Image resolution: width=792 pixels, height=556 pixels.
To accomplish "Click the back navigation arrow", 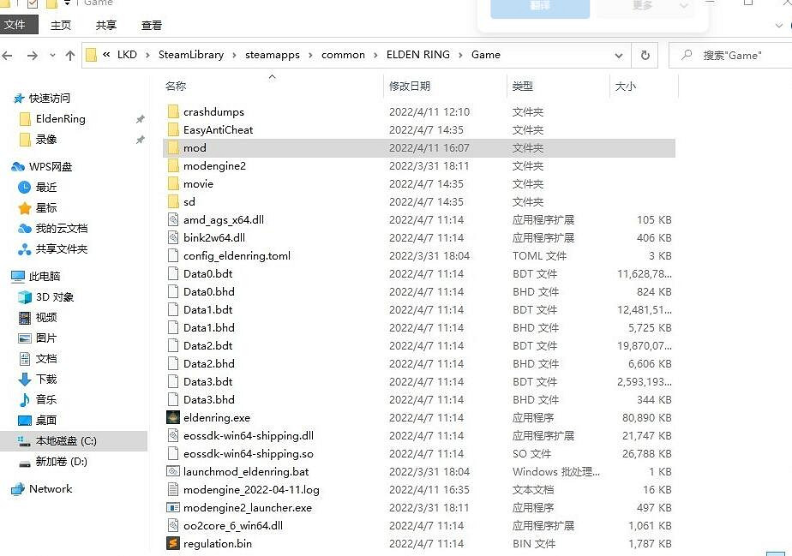I will coord(9,54).
